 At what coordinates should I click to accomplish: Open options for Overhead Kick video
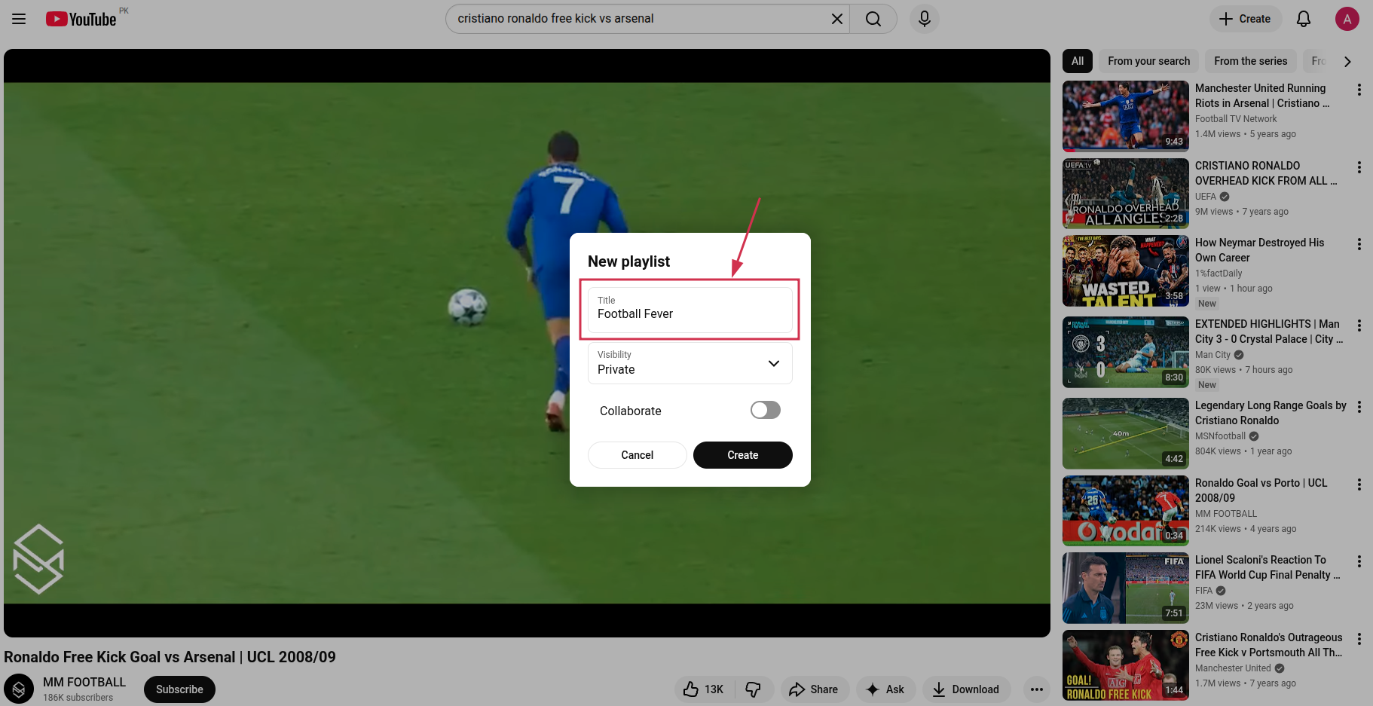coord(1359,167)
